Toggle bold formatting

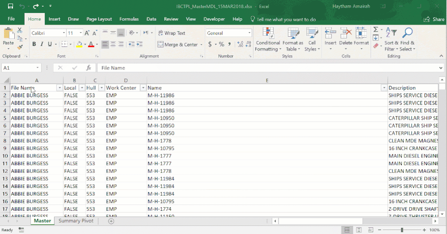34,44
